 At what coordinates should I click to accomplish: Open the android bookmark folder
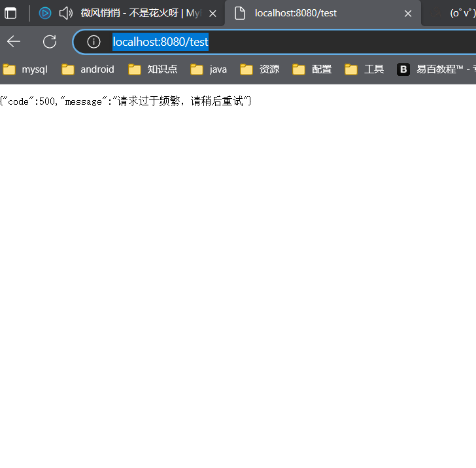(88, 69)
